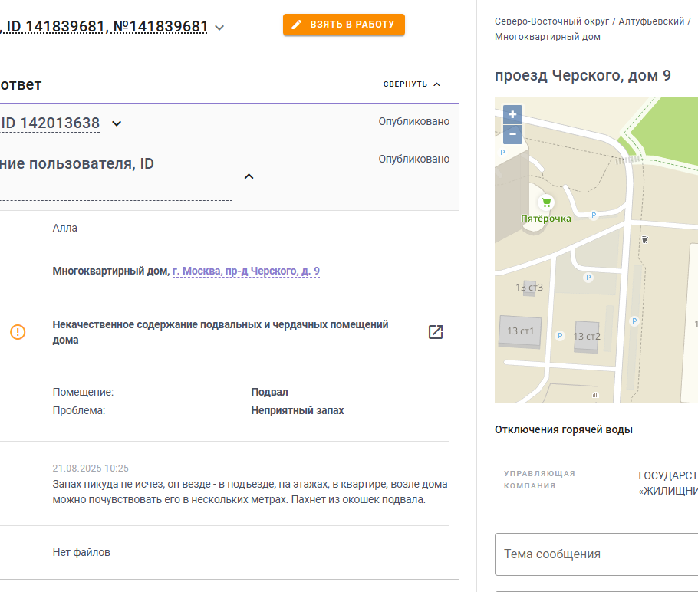Open address link г. Москва, пр-д Черского, д. 9
The width and height of the screenshot is (698, 592).
tap(246, 271)
